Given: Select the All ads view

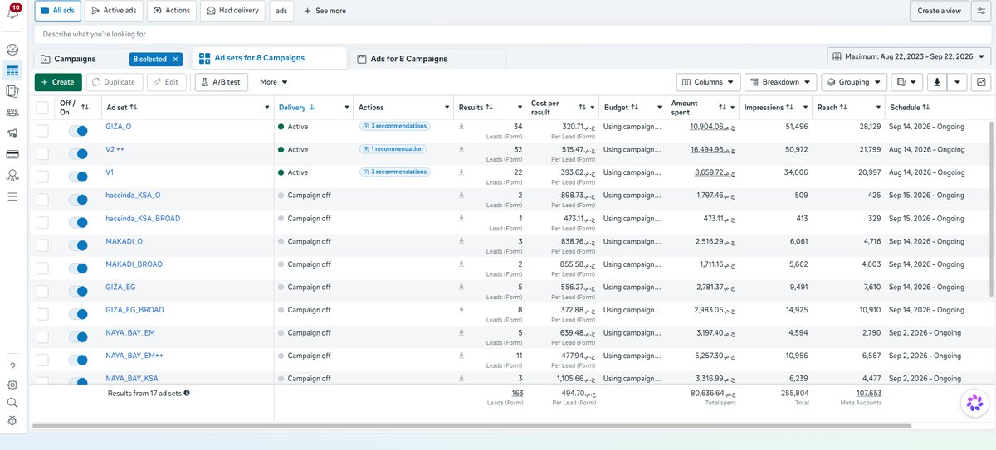Looking at the screenshot, I should point(56,11).
